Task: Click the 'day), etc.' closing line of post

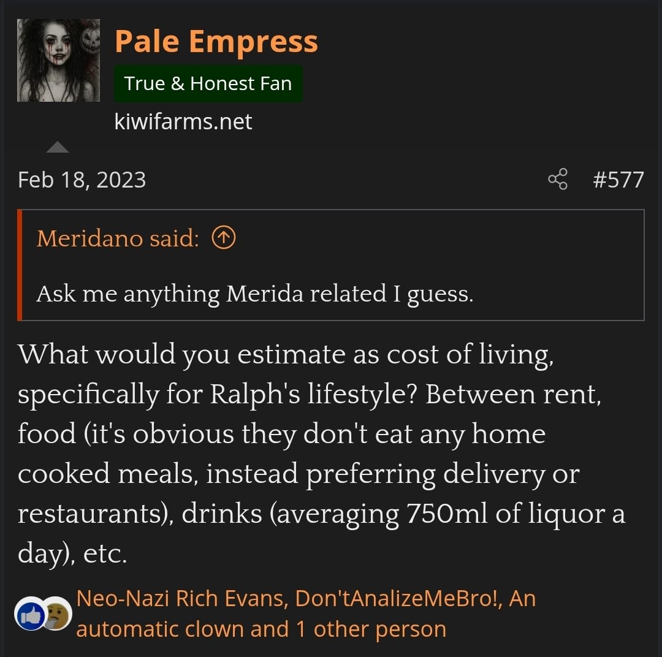Action: [72, 553]
